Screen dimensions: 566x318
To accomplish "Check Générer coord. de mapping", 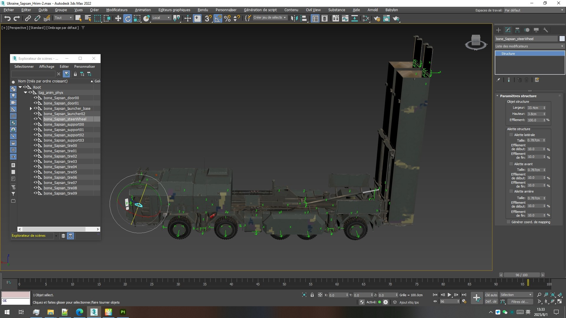I will [x=509, y=222].
